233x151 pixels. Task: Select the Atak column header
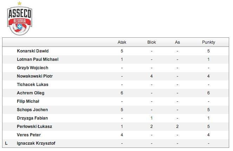[x=122, y=42]
